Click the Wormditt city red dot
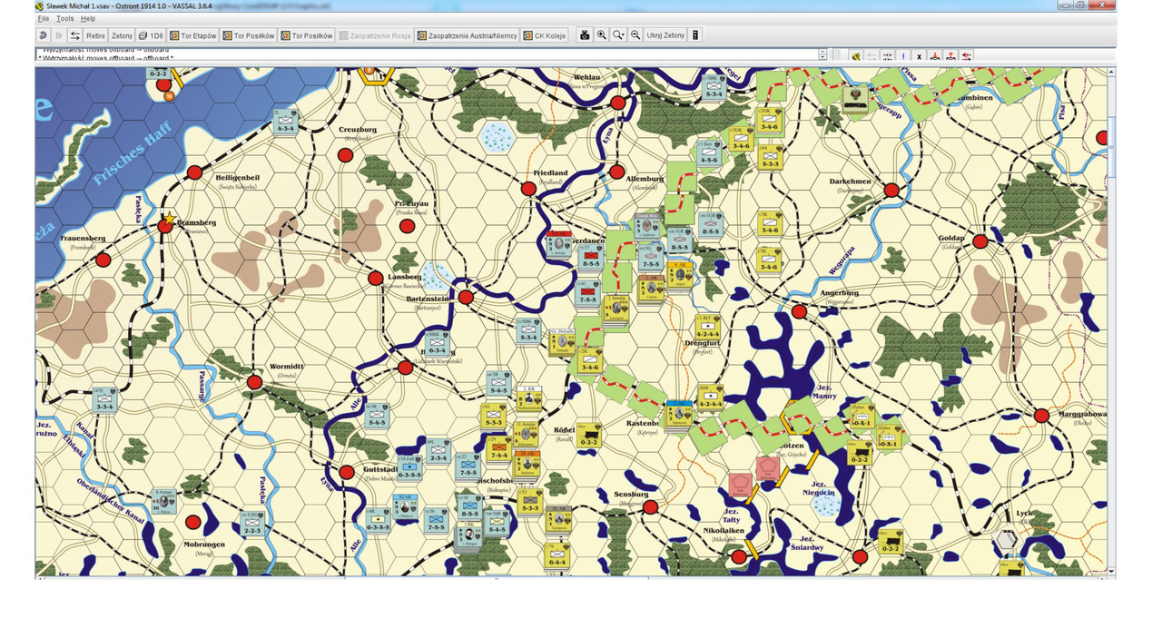1162x628 pixels. [254, 382]
